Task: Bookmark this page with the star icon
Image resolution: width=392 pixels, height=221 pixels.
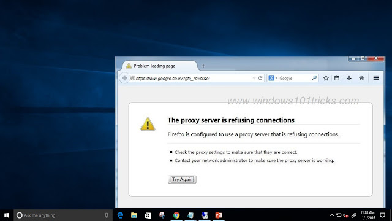Action: pos(326,78)
